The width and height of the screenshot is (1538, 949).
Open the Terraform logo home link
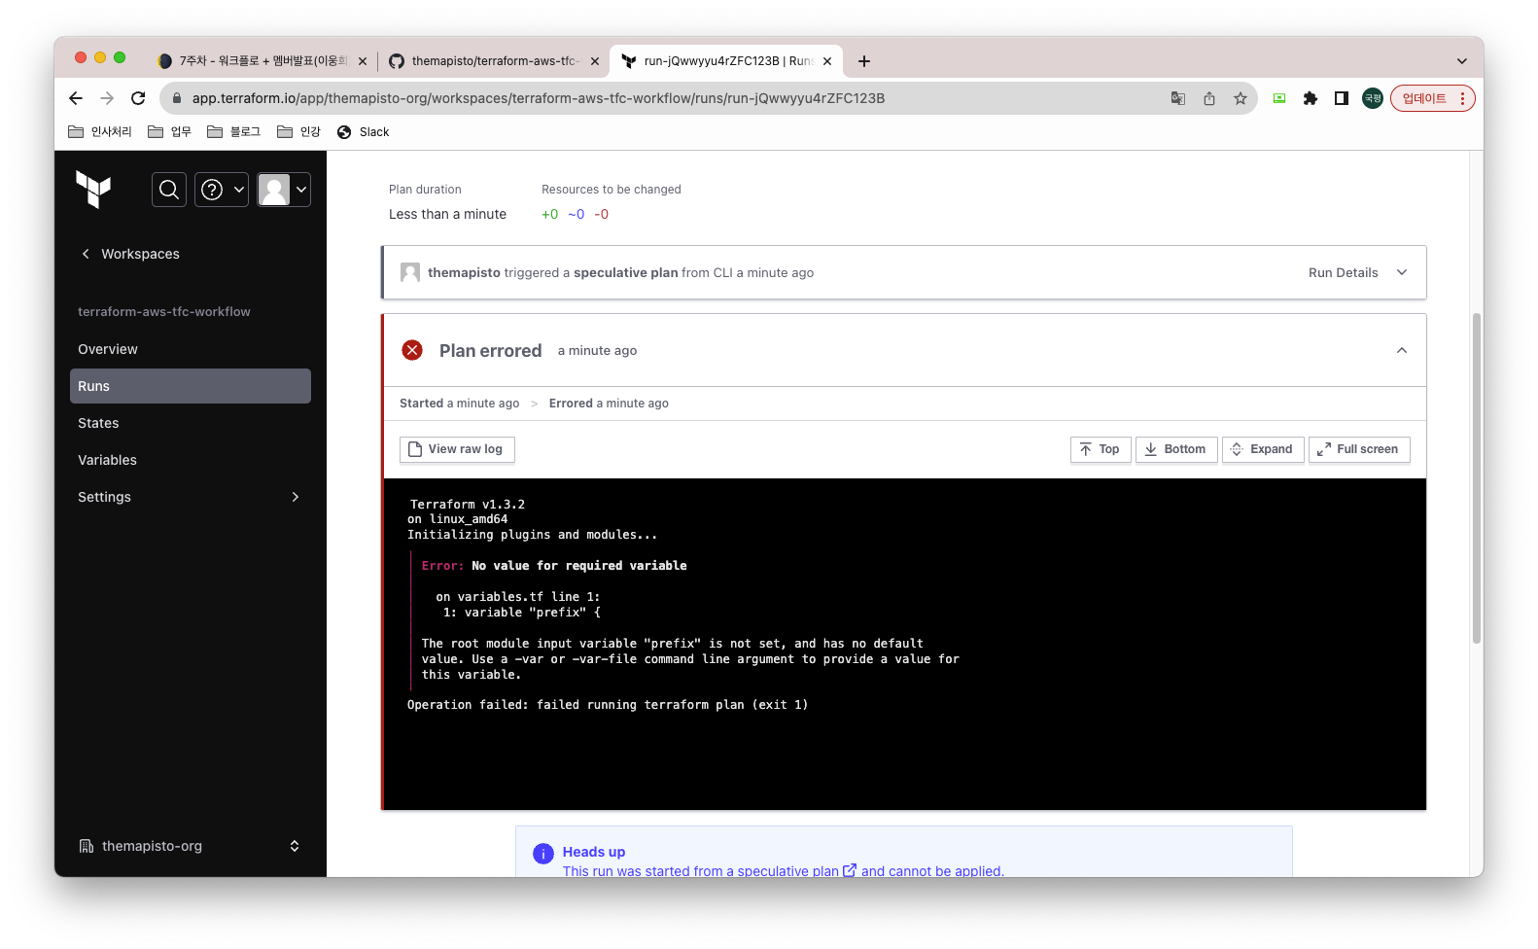tap(93, 189)
